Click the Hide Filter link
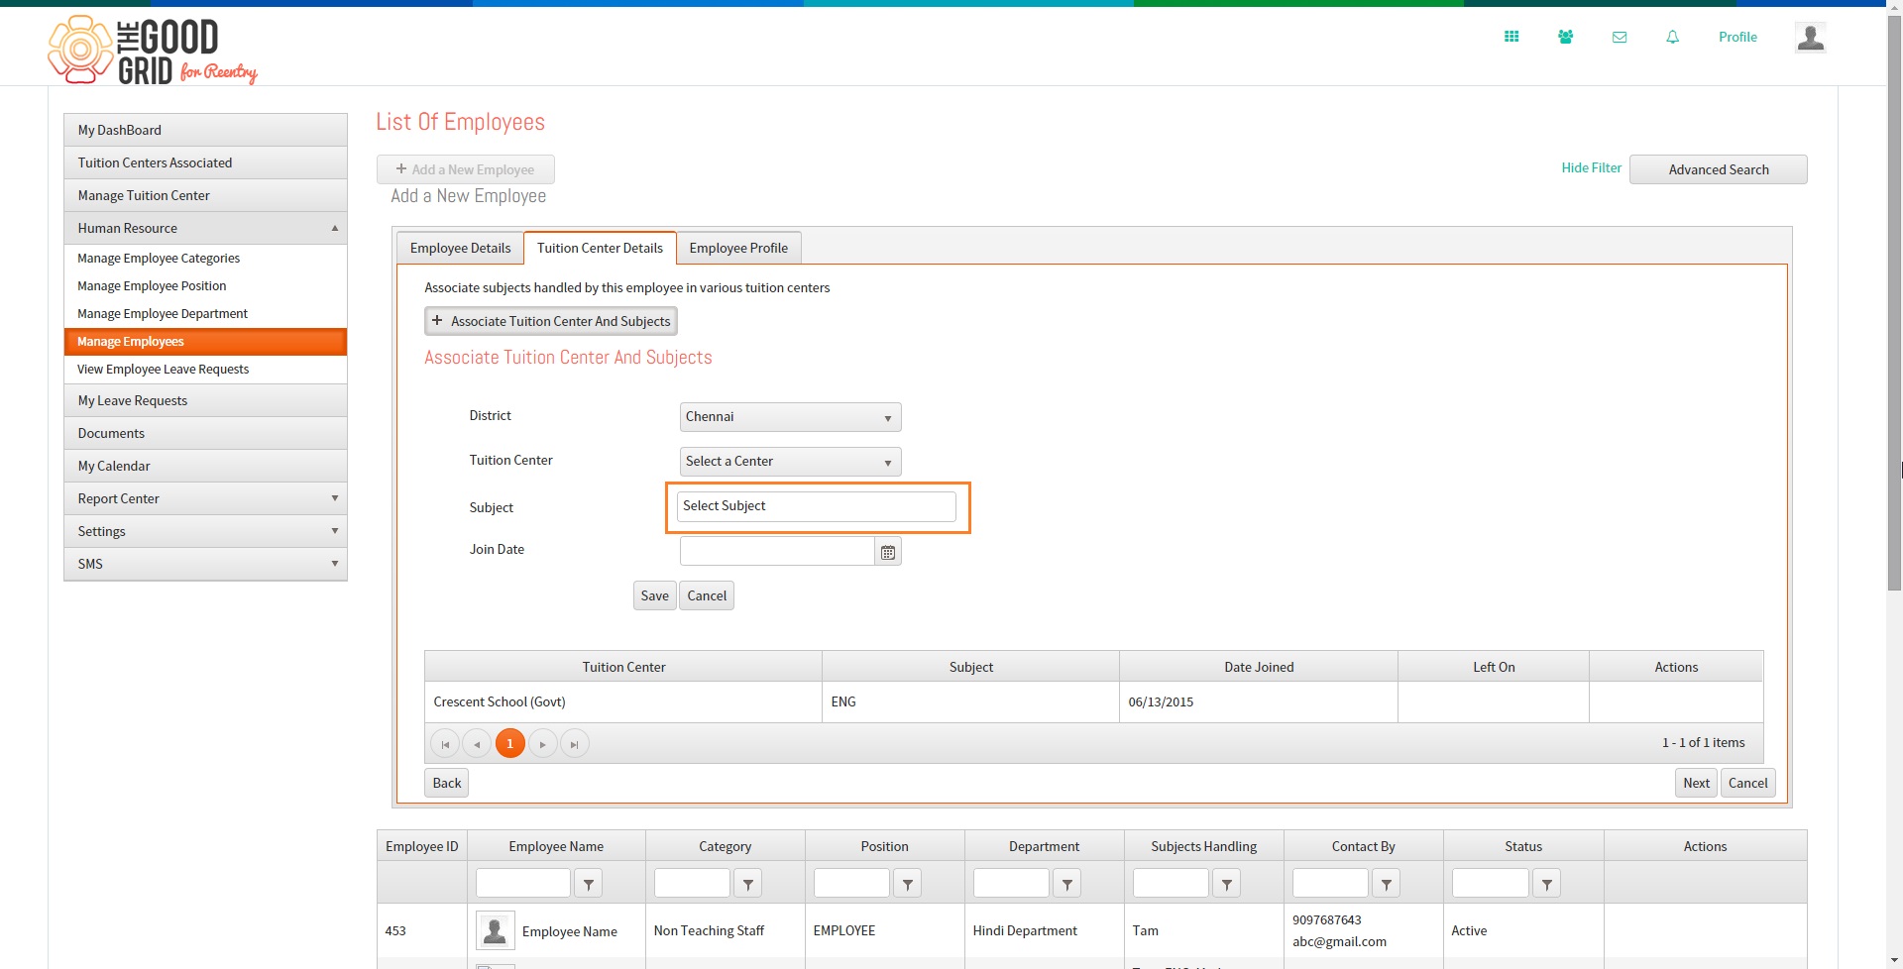Screen dimensions: 1903x969 point(1591,167)
